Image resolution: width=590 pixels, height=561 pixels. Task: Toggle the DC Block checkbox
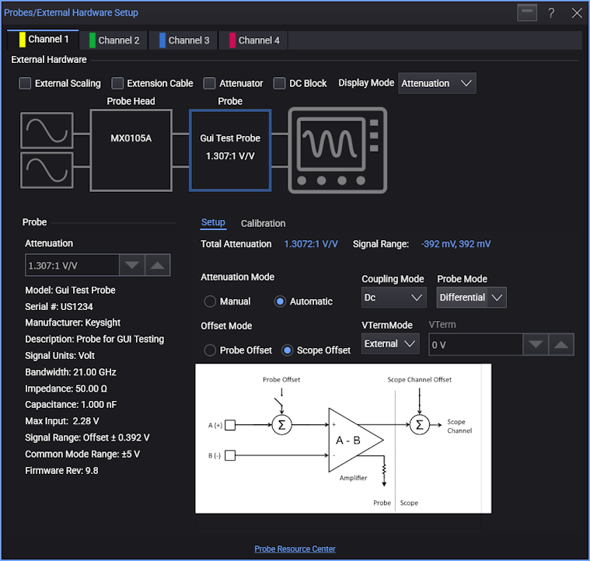tap(280, 83)
